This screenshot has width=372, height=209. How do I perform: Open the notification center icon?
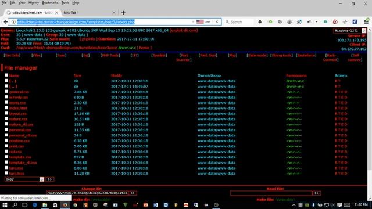click(x=339, y=205)
